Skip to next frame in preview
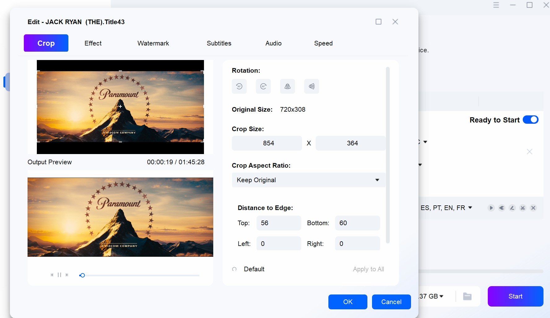 coord(67,275)
